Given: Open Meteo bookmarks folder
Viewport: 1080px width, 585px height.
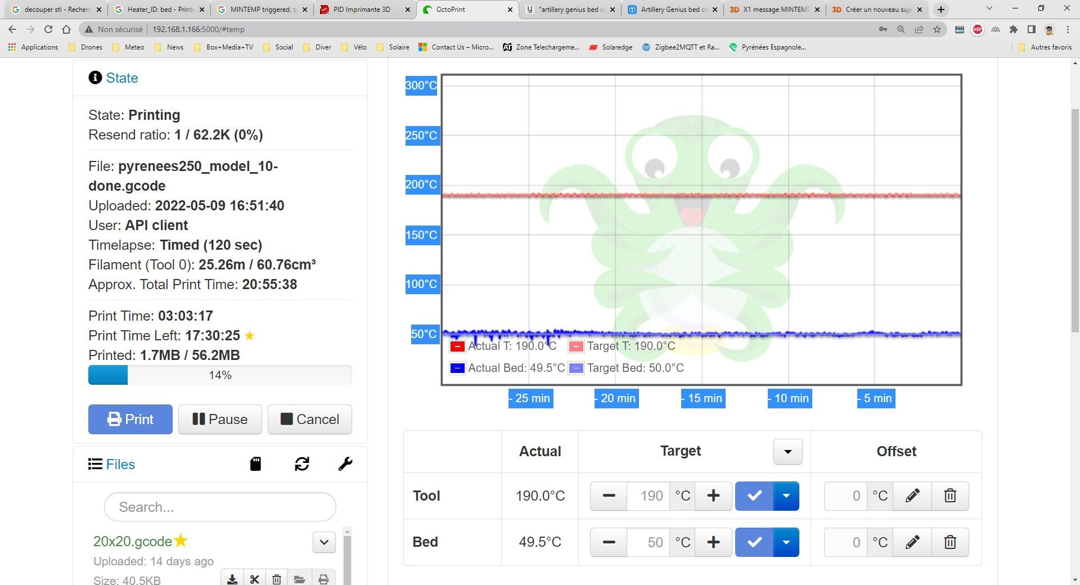Looking at the screenshot, I should point(128,47).
